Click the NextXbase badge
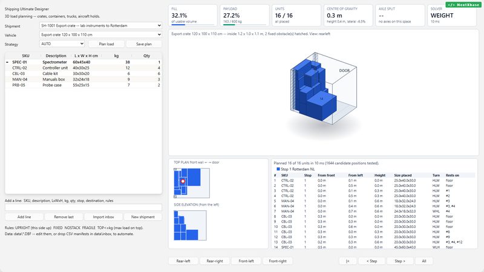484x272 pixels. point(463,5)
